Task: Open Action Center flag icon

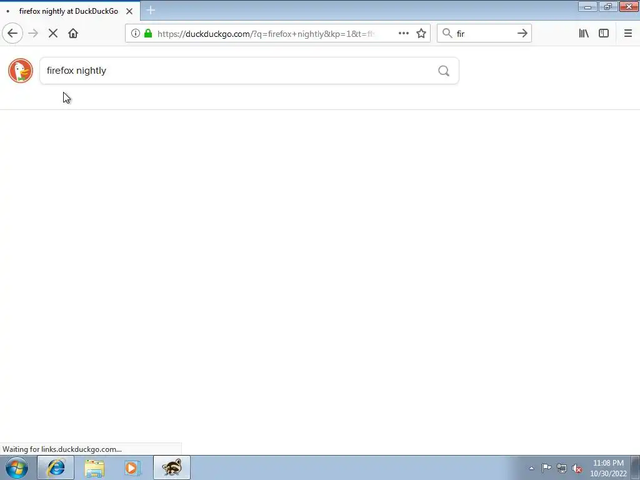Action: coord(546,468)
